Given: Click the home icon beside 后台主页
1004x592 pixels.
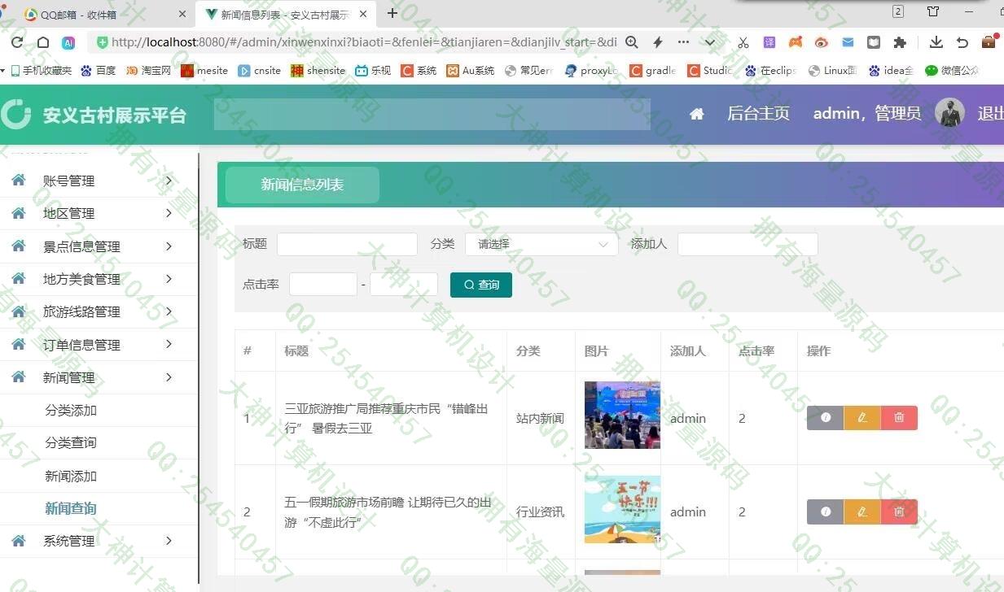Looking at the screenshot, I should tap(697, 114).
